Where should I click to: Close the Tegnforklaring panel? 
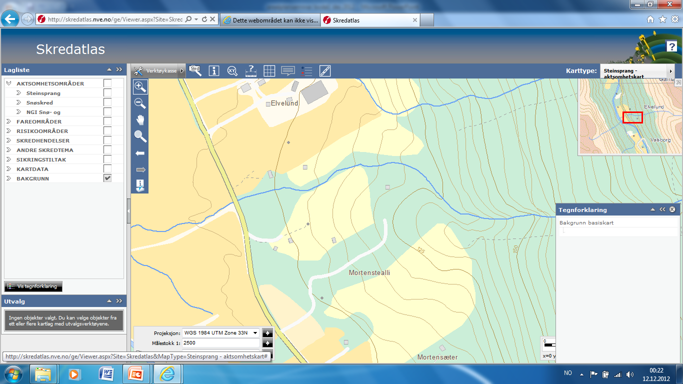click(x=672, y=210)
